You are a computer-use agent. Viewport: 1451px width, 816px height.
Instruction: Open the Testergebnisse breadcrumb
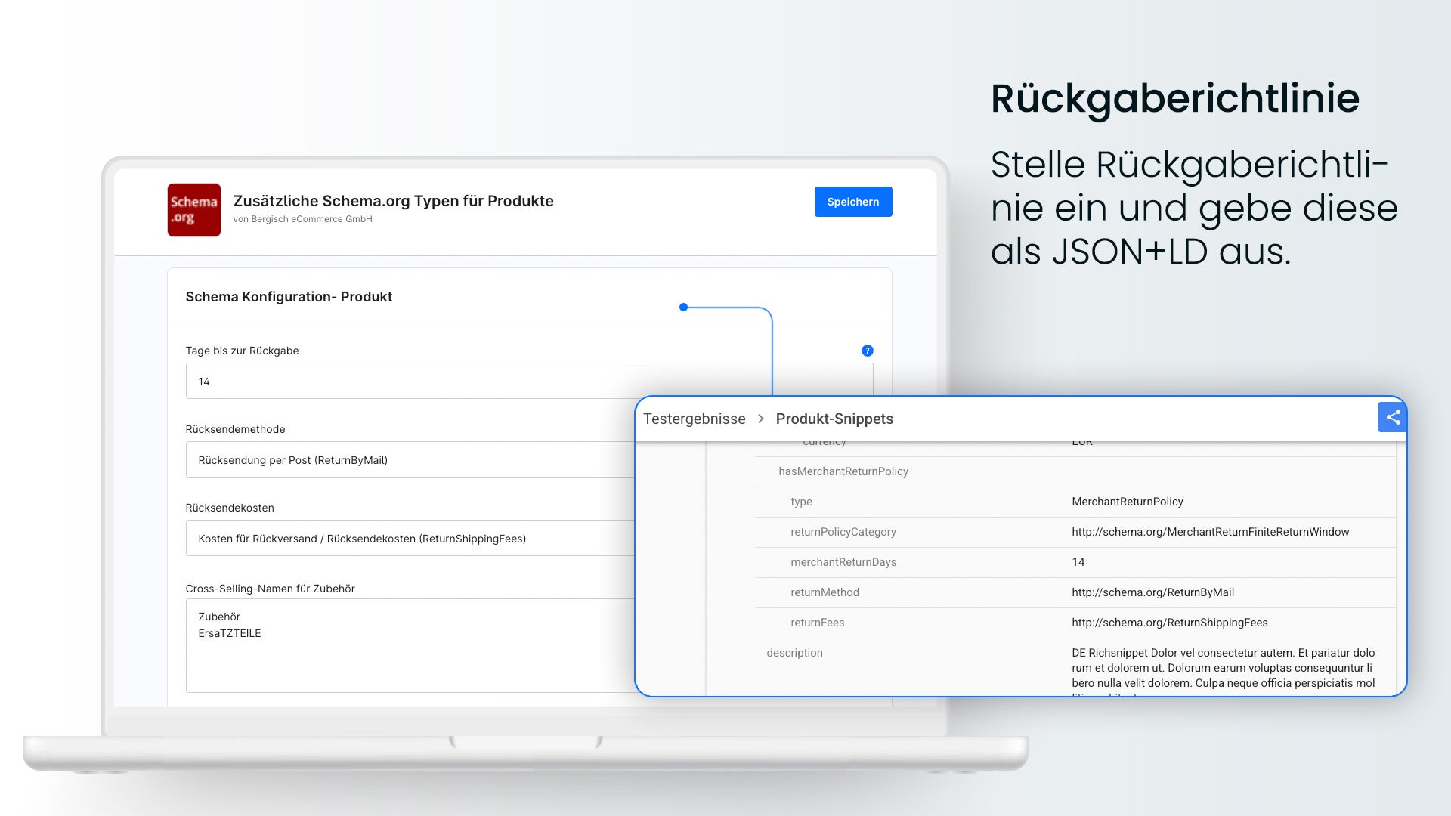click(694, 419)
